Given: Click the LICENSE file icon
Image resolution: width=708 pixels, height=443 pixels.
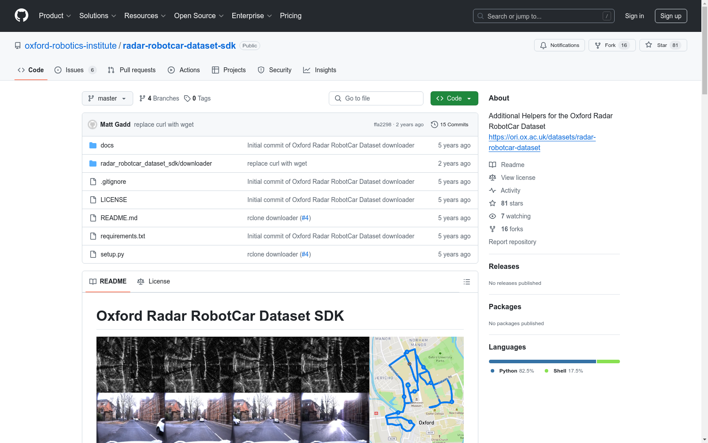Looking at the screenshot, I should coord(93,200).
